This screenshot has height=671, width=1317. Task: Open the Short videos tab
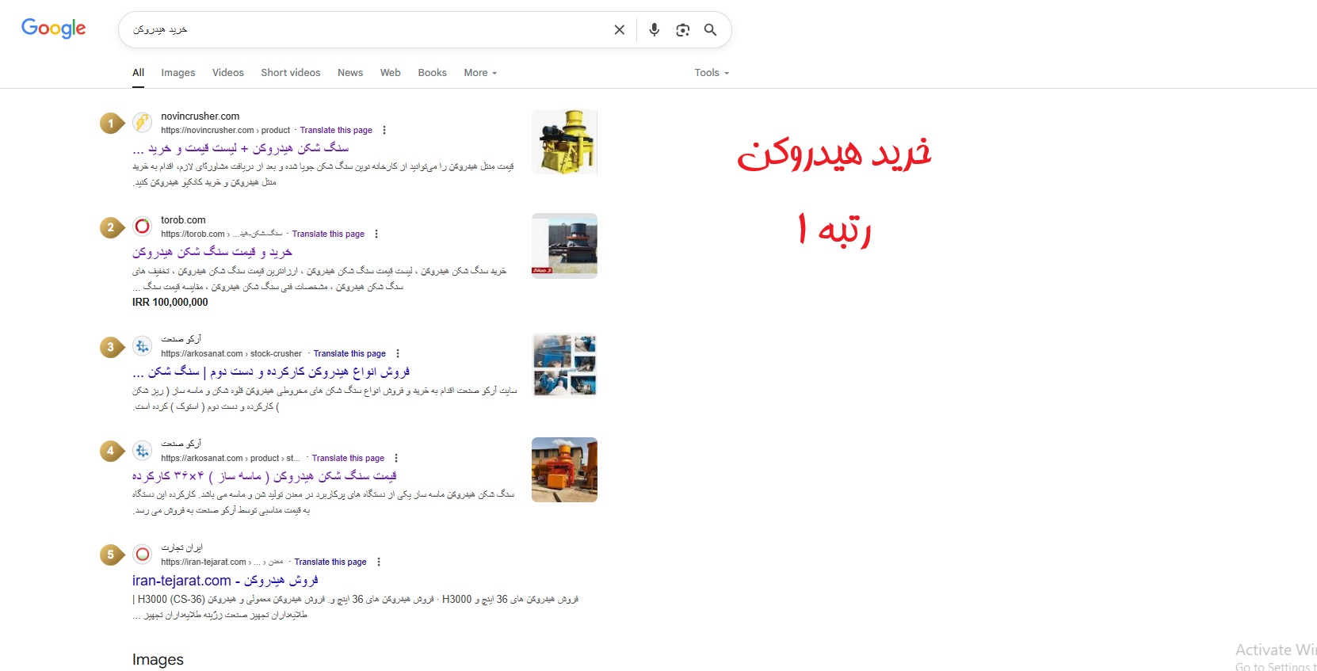point(291,73)
